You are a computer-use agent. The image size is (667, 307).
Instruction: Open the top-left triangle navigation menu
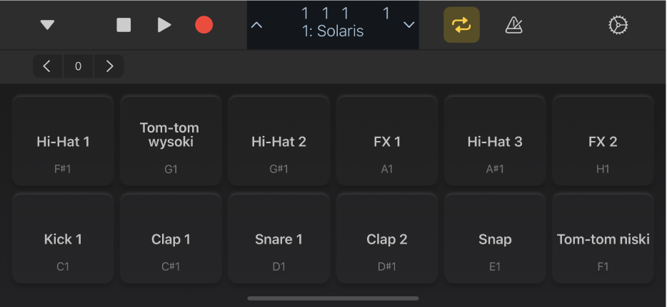coord(47,26)
